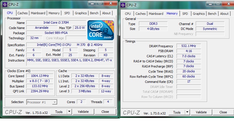Image resolution: width=234 pixels, height=131 pixels.
Task: Open Memory tab in left CPU-Z window
Action: coord(54,13)
